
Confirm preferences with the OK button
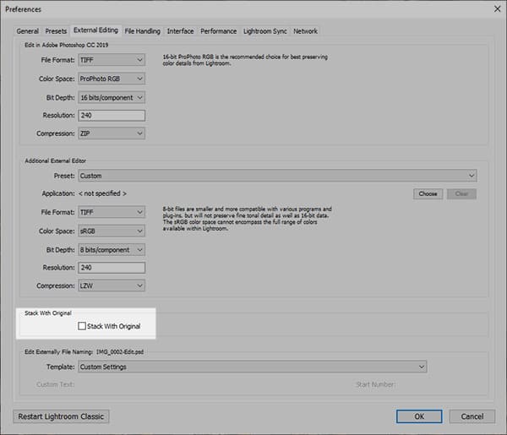(419, 416)
